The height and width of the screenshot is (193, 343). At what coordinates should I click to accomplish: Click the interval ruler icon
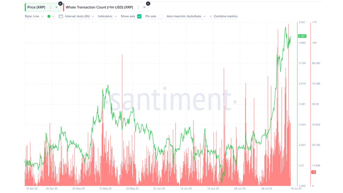[61, 16]
